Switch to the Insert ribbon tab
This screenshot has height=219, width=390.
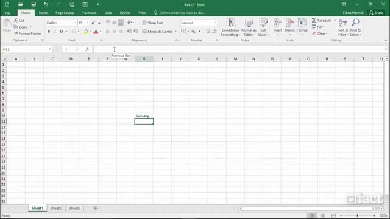click(x=43, y=13)
